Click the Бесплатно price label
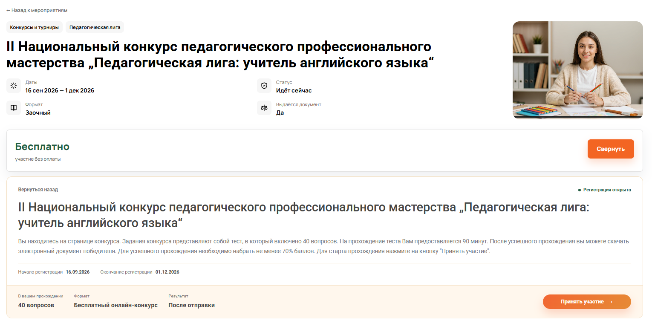This screenshot has width=652, height=326. pos(42,147)
